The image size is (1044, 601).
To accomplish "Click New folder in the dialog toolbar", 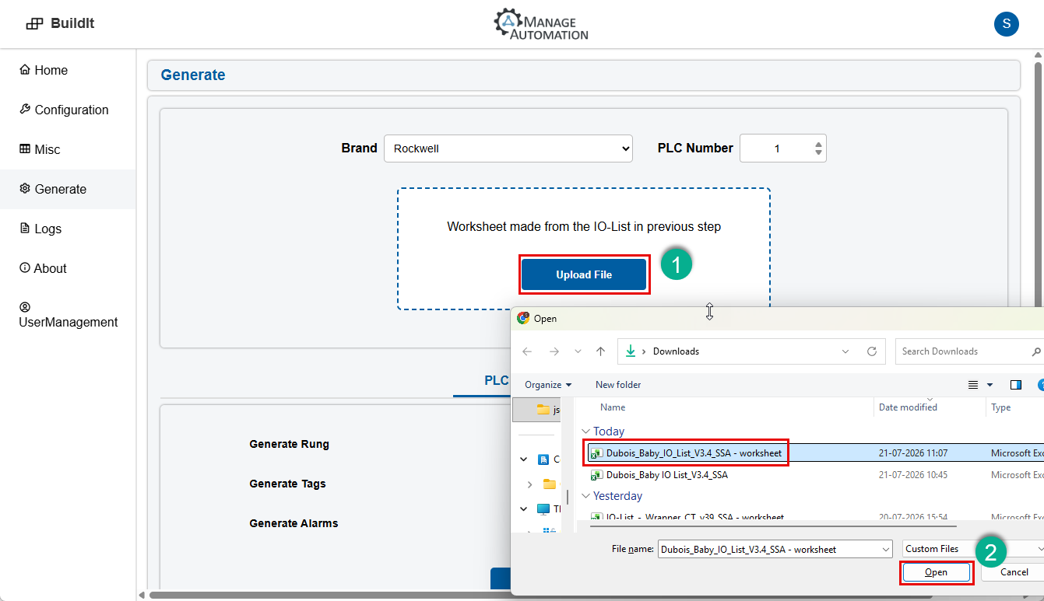I will (618, 385).
